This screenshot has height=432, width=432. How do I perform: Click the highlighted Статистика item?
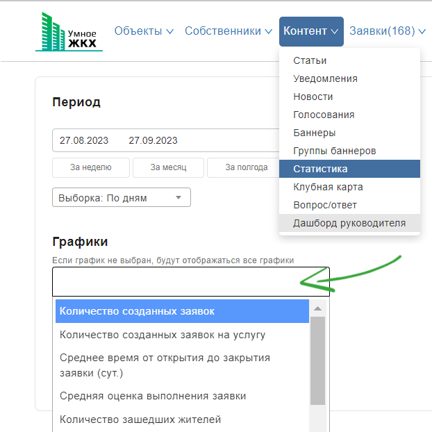pyautogui.click(x=349, y=169)
